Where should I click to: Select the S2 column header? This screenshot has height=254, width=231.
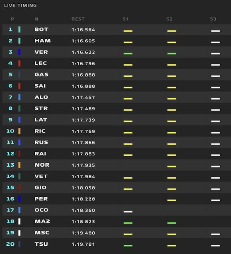pos(169,19)
